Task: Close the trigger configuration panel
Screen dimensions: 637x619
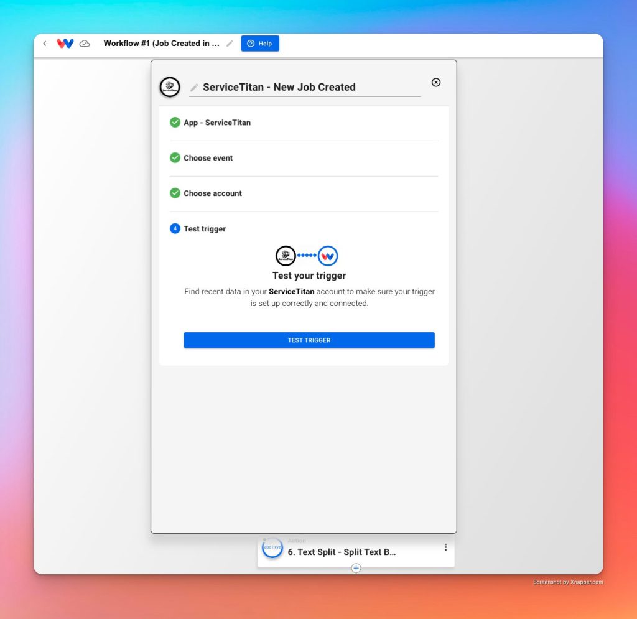Action: click(436, 83)
